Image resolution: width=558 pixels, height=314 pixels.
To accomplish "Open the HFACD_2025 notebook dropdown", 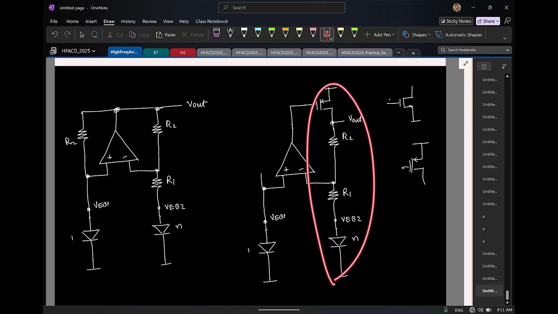I will 78,51.
